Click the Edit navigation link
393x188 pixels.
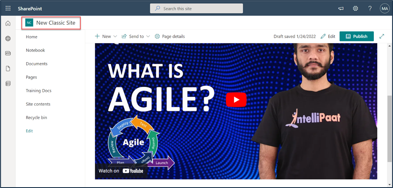pyautogui.click(x=29, y=131)
